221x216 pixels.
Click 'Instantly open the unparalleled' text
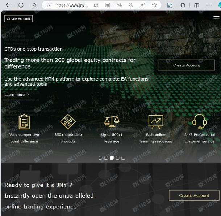(x=49, y=196)
